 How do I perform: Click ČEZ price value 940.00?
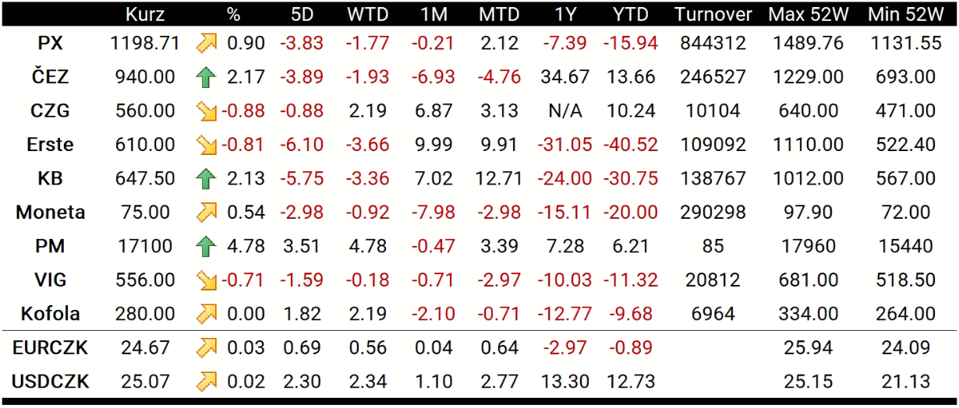point(143,77)
